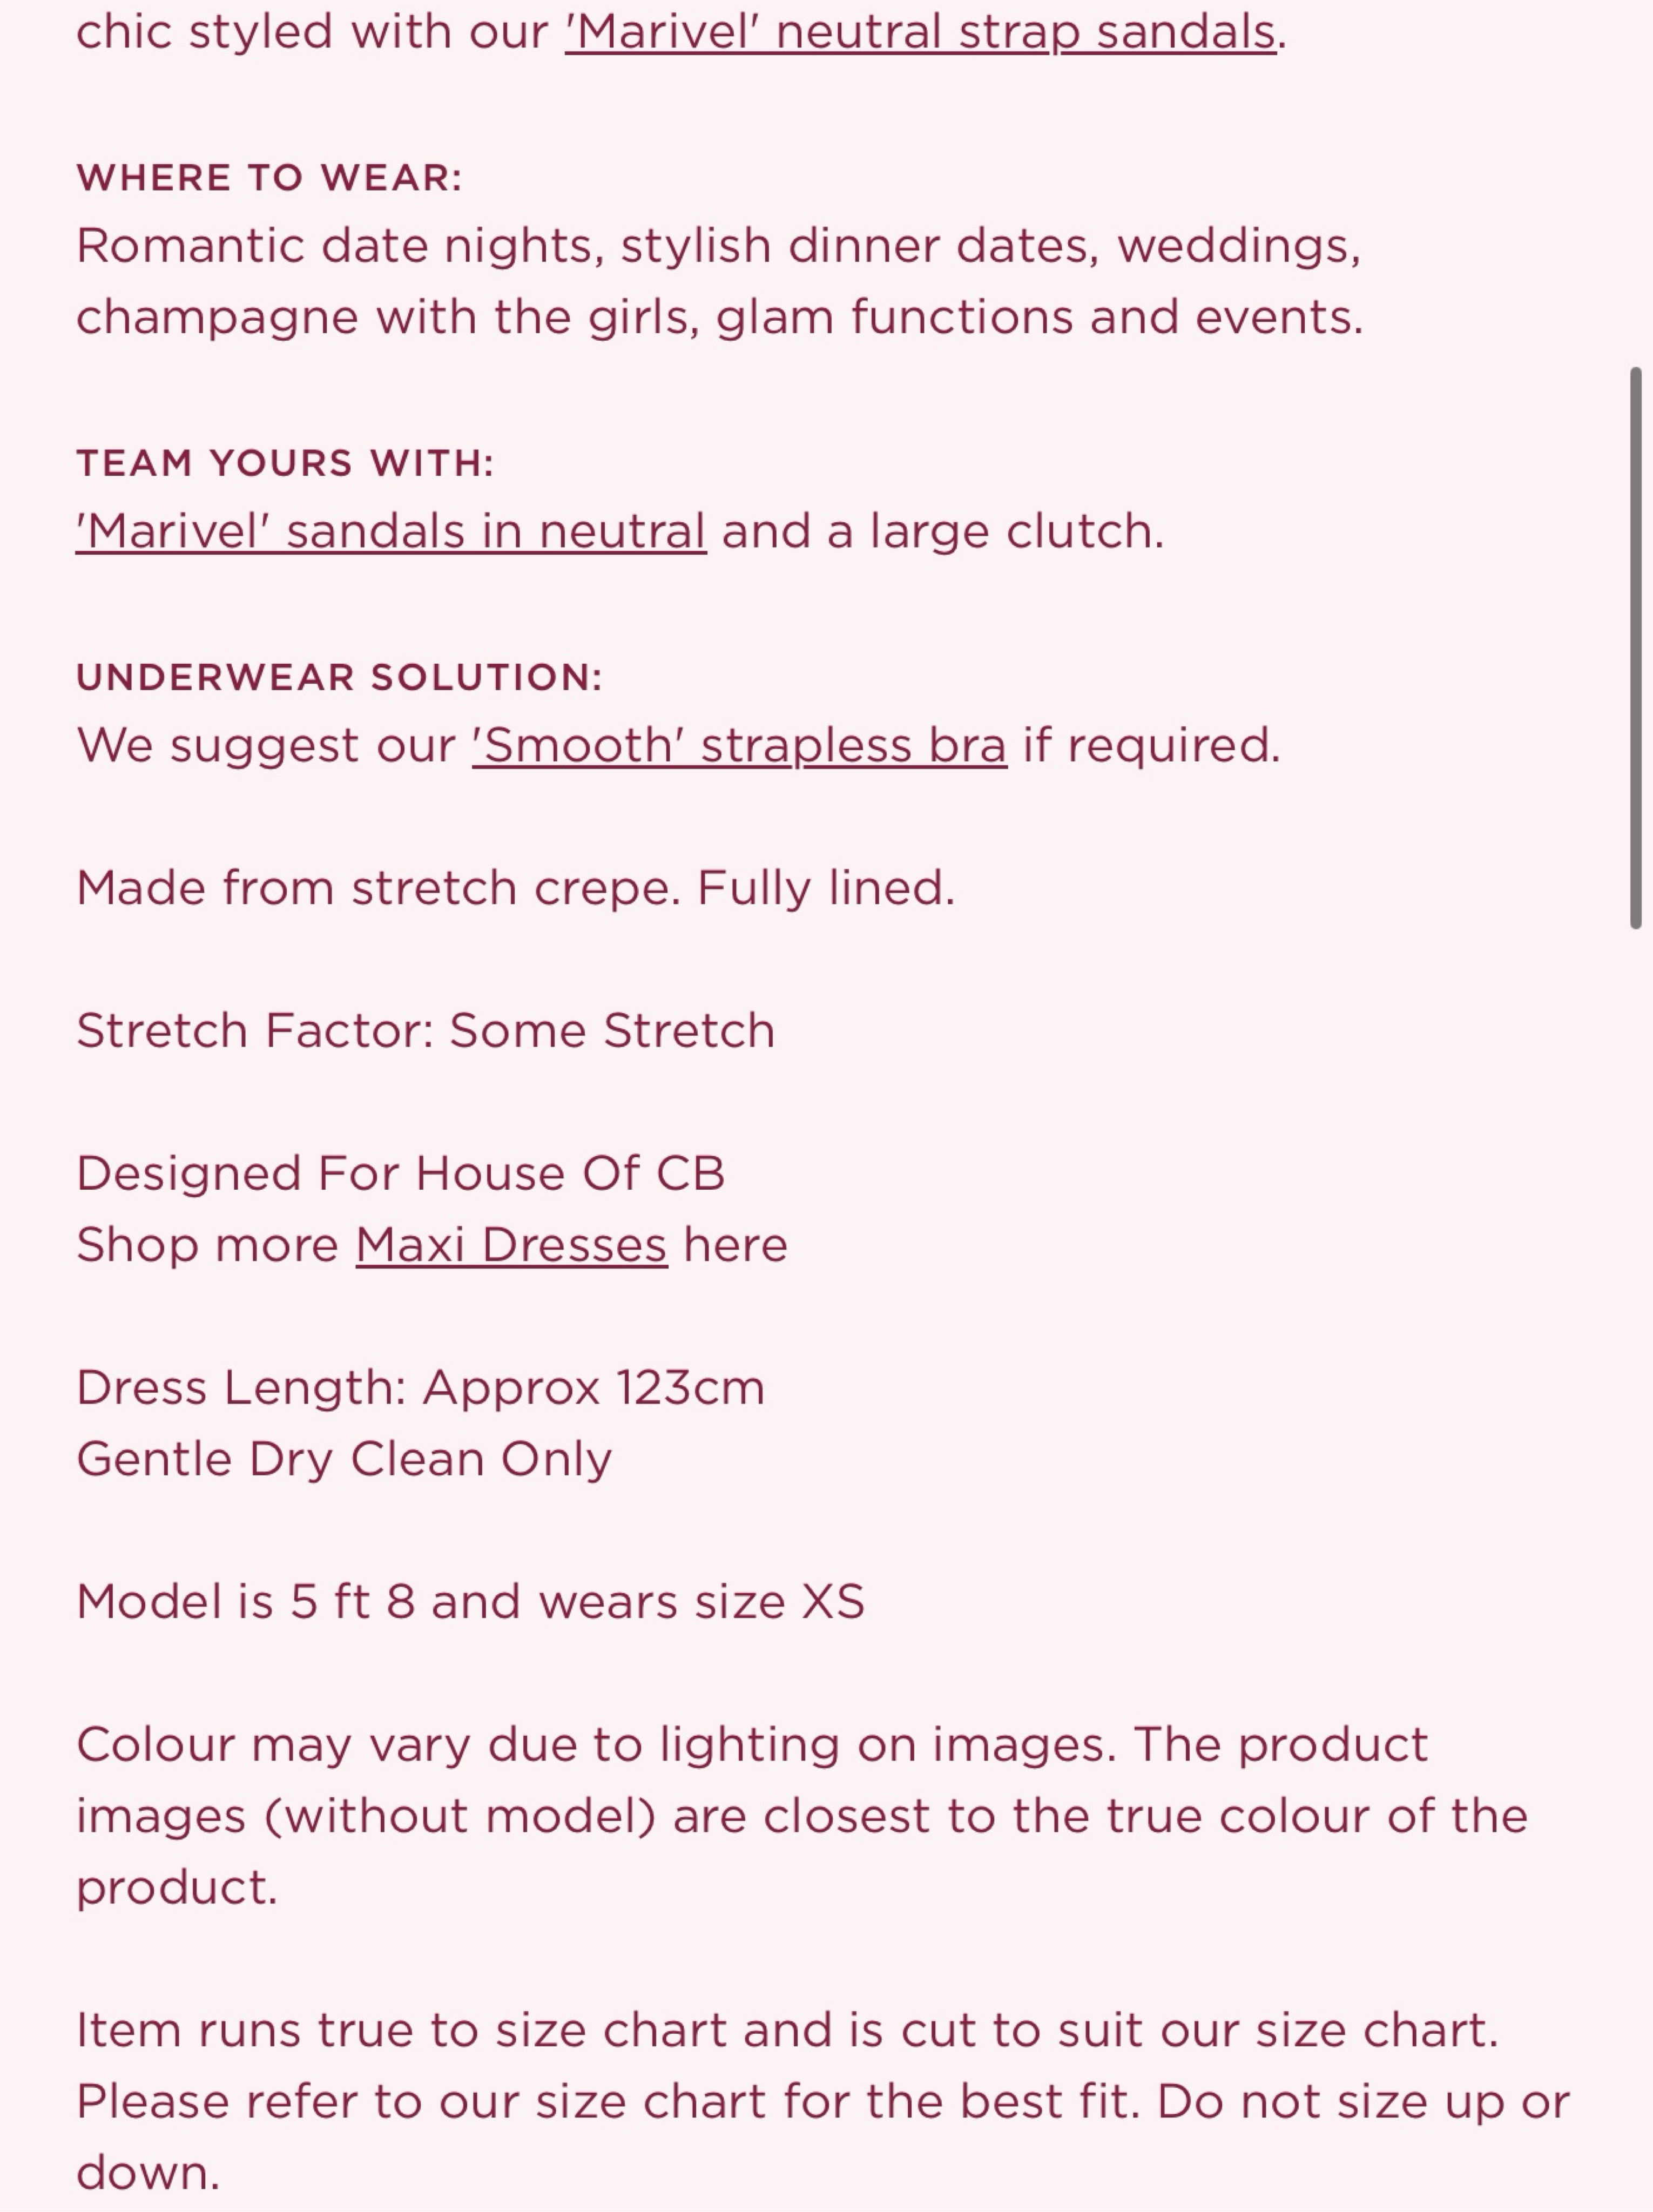The width and height of the screenshot is (1653, 2212).
Task: Click the 'Dress Length: Approx 123cm' text
Action: (421, 1388)
